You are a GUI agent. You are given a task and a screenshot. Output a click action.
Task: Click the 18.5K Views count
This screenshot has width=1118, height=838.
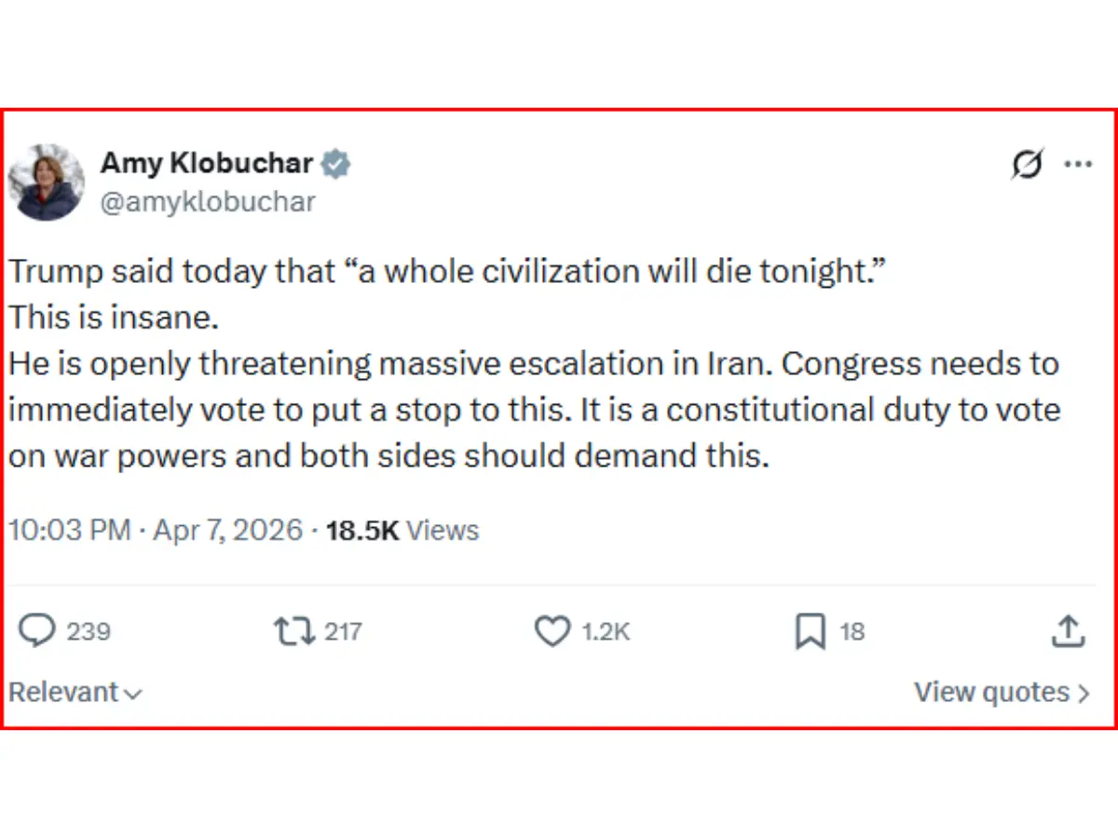pyautogui.click(x=402, y=531)
